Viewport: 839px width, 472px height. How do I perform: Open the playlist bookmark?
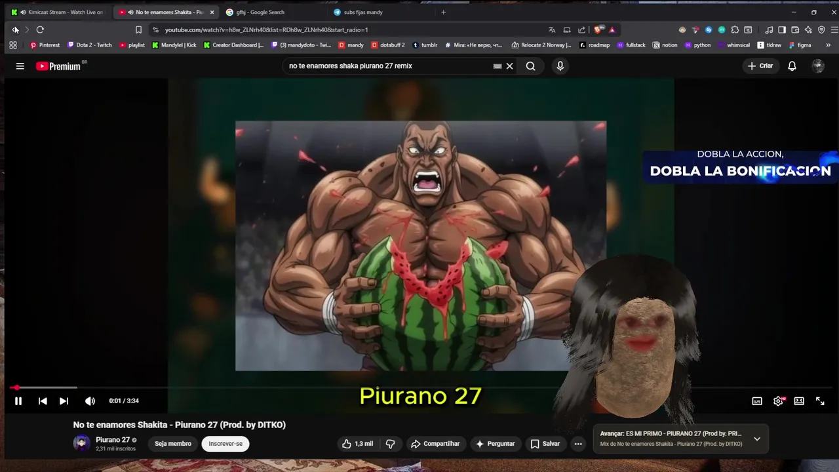tap(132, 45)
